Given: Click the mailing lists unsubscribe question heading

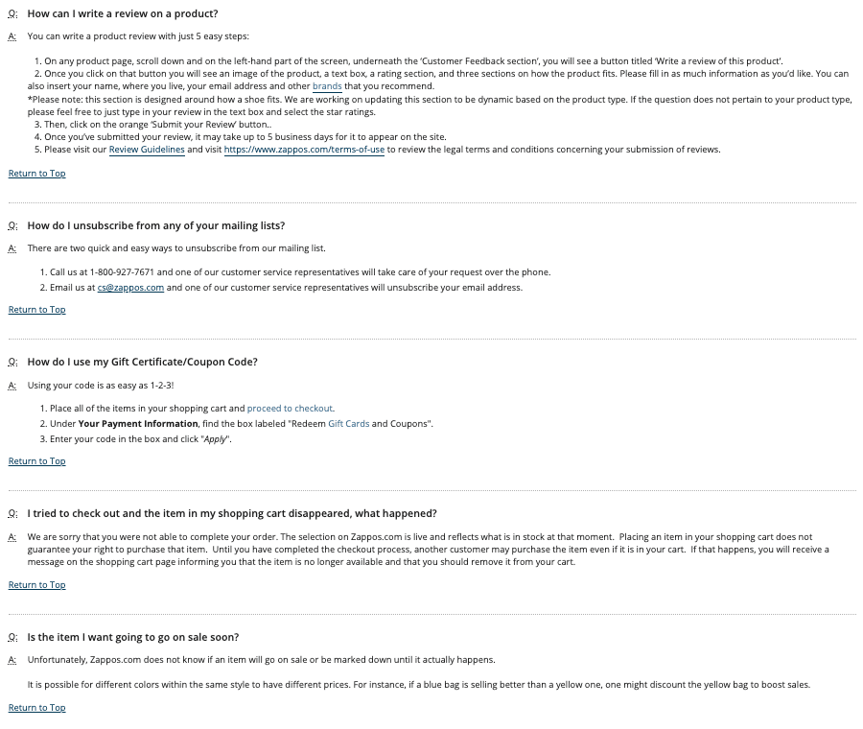Looking at the screenshot, I should click(x=155, y=226).
